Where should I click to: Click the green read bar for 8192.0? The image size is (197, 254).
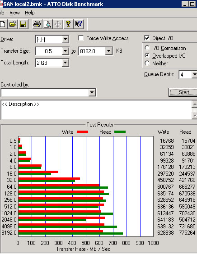pyautogui.click(x=70, y=233)
